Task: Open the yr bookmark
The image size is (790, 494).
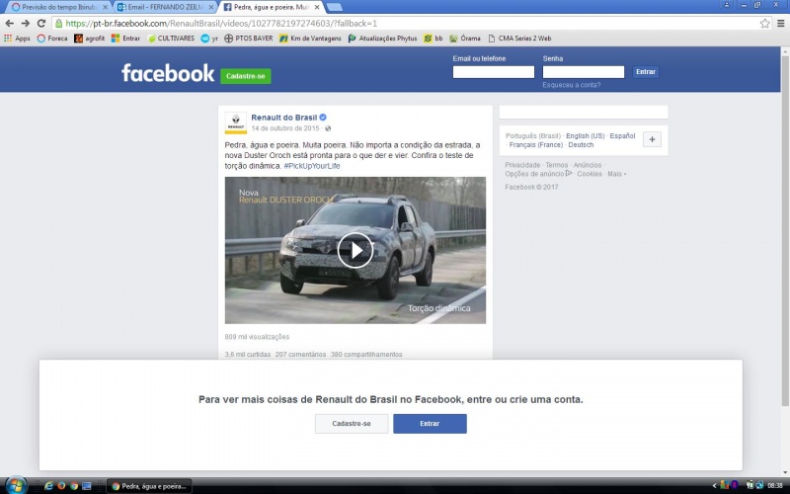Action: [209, 39]
